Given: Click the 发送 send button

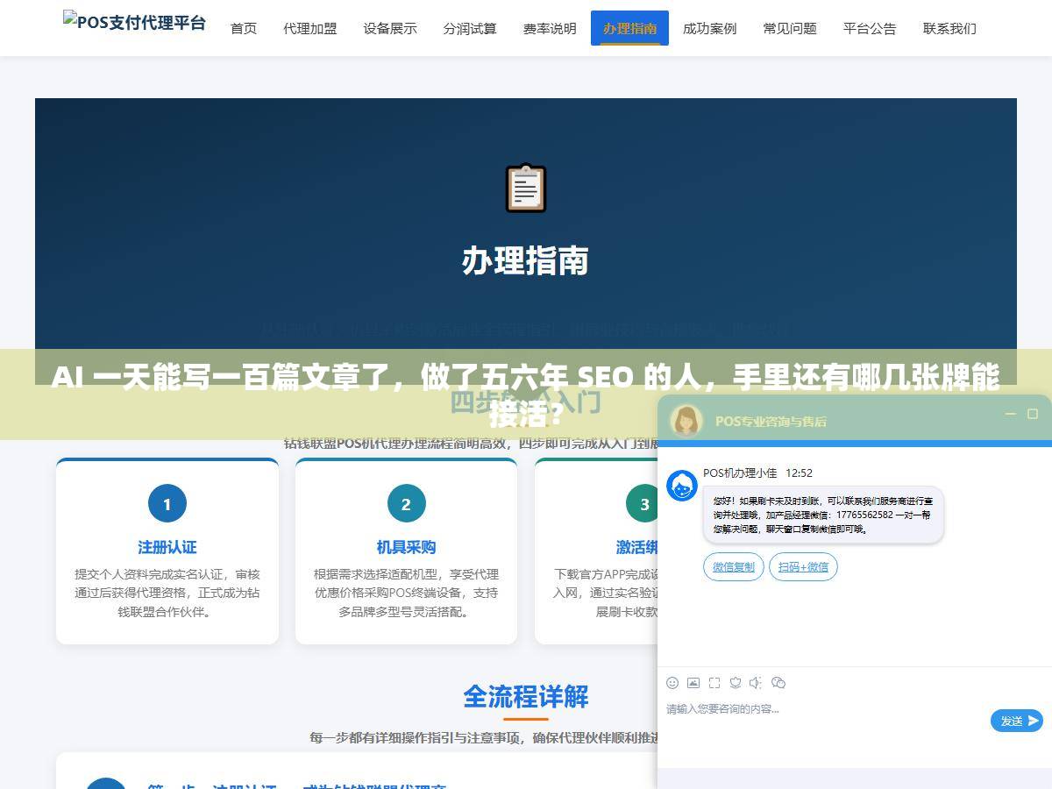Looking at the screenshot, I should click(x=1017, y=721).
